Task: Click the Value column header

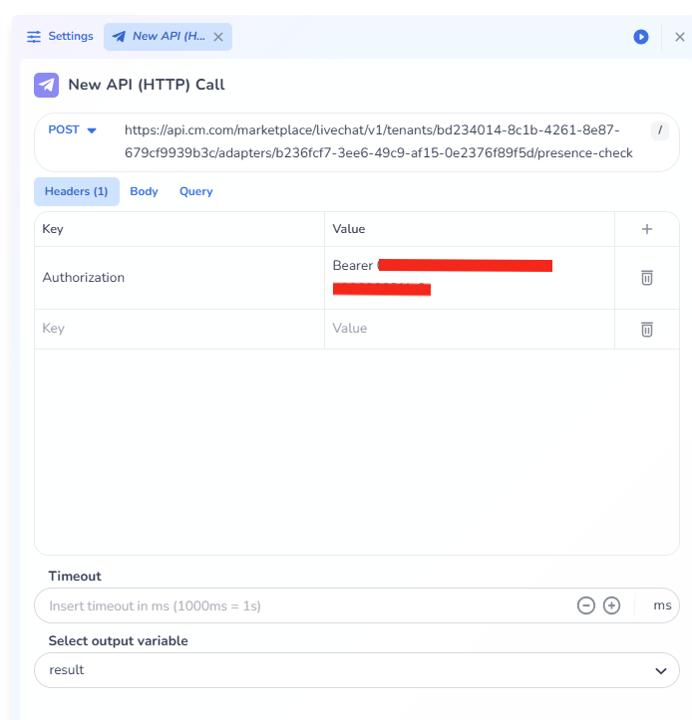Action: tap(349, 229)
